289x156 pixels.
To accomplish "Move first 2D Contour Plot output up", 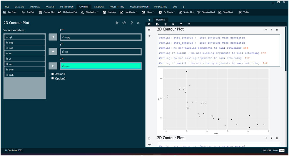I will pyautogui.click(x=266, y=30).
